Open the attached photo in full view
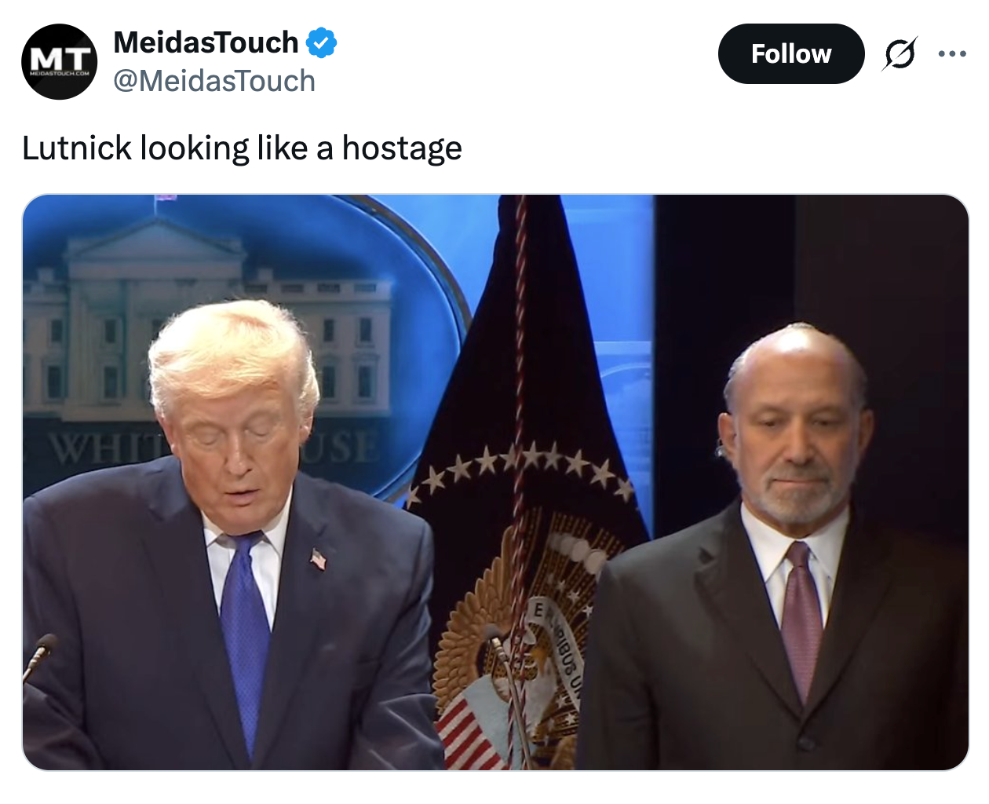The height and width of the screenshot is (804, 989). (x=495, y=482)
